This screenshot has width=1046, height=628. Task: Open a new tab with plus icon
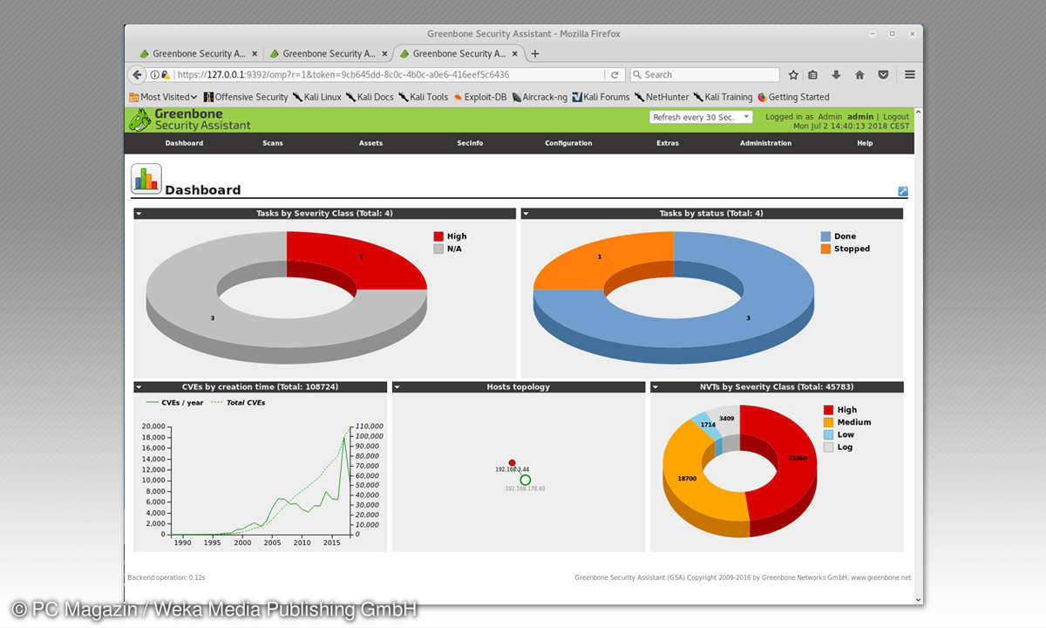pos(535,54)
